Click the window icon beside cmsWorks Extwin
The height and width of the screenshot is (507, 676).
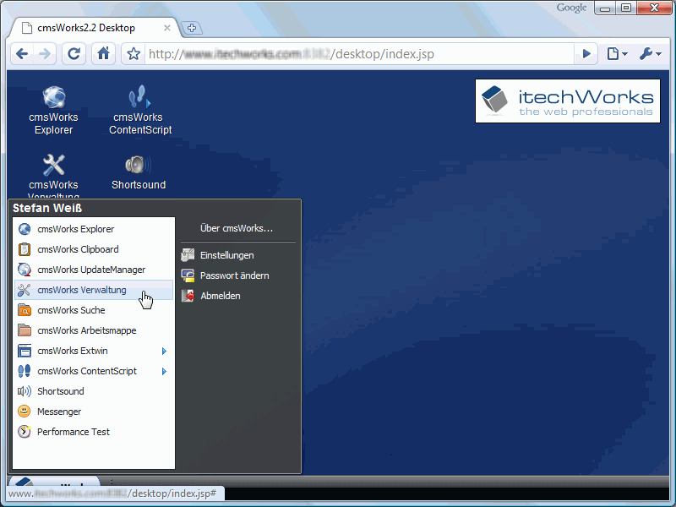pyautogui.click(x=25, y=351)
